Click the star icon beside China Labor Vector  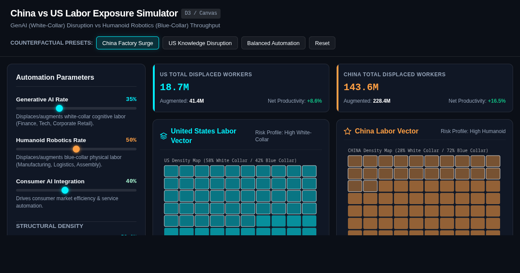[348, 131]
